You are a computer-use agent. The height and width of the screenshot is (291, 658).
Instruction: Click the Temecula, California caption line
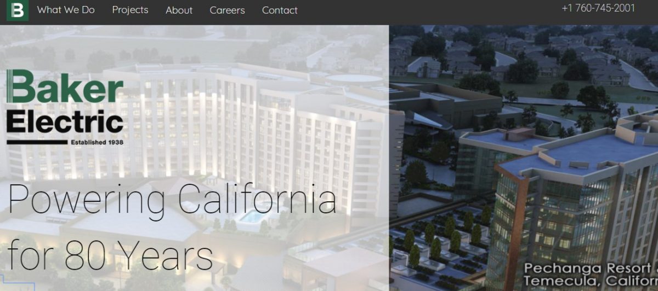point(591,281)
